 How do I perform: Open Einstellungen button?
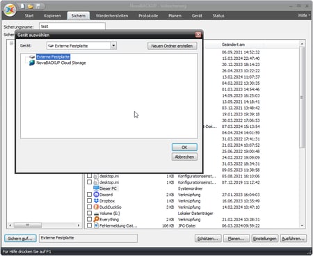tap(264, 239)
